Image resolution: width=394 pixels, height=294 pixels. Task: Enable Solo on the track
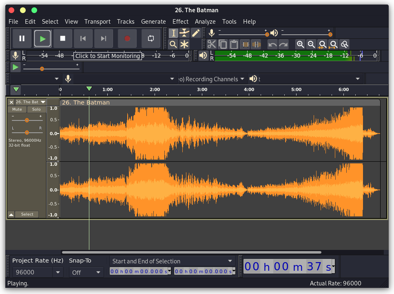point(36,109)
